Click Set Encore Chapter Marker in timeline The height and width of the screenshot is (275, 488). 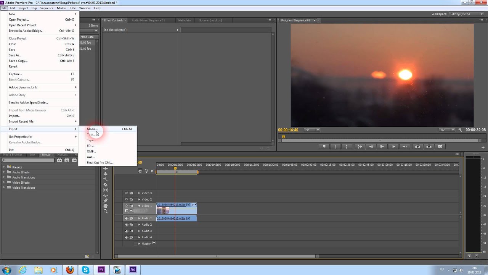click(146, 171)
